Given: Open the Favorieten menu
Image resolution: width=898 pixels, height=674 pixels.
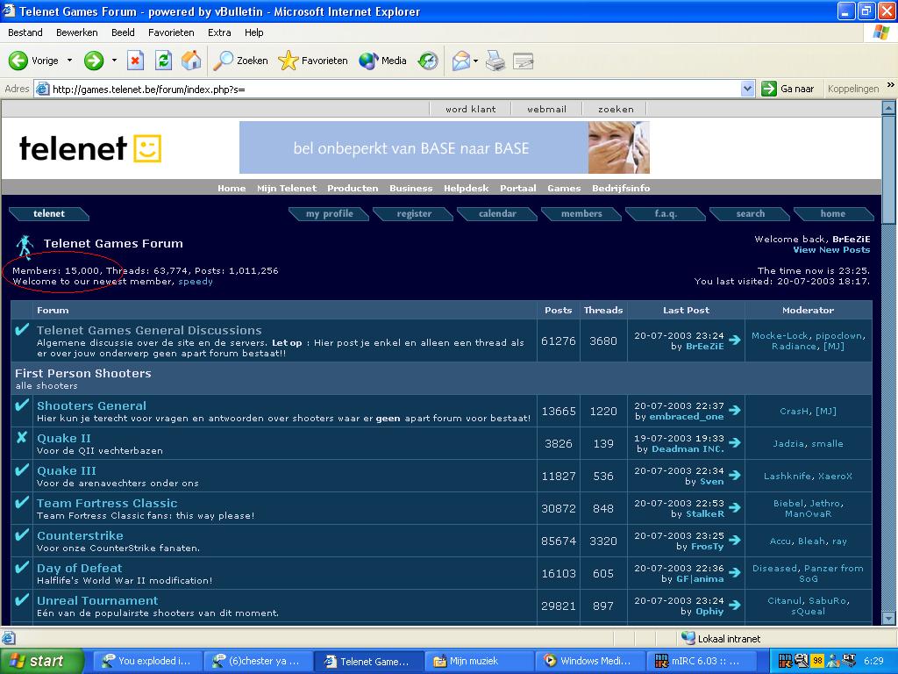Looking at the screenshot, I should (171, 32).
